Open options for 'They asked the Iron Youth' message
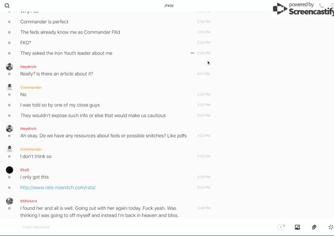The width and height of the screenshot is (334, 236). (192, 53)
